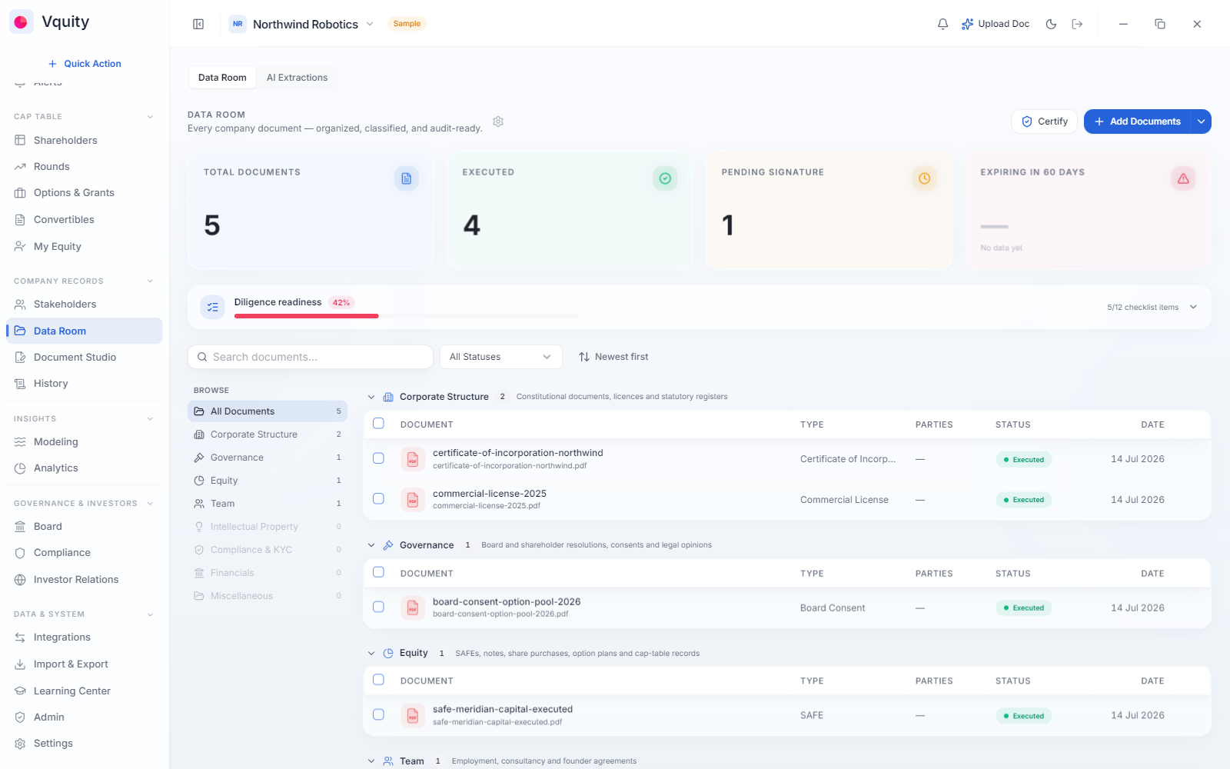This screenshot has width=1230, height=769.
Task: Click the Executed checkmark card icon
Action: [665, 178]
